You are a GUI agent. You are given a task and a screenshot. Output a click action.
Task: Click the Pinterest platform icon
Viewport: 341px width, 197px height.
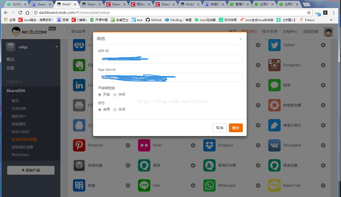79,145
